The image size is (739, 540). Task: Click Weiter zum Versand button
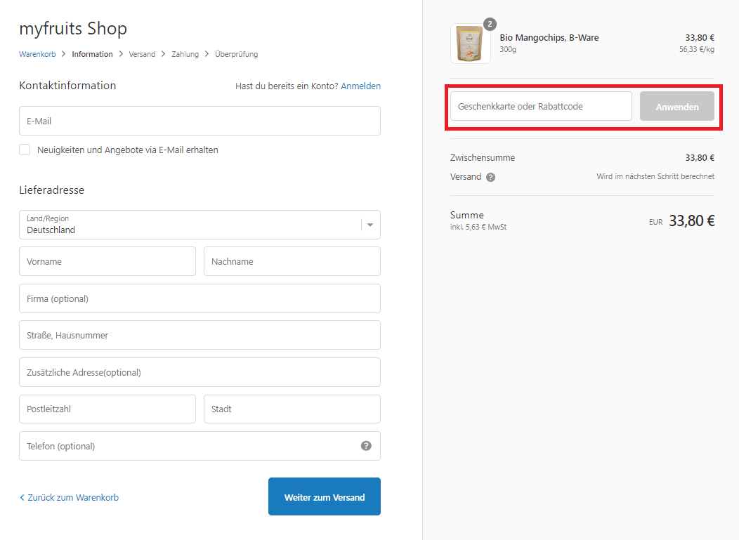[325, 496]
